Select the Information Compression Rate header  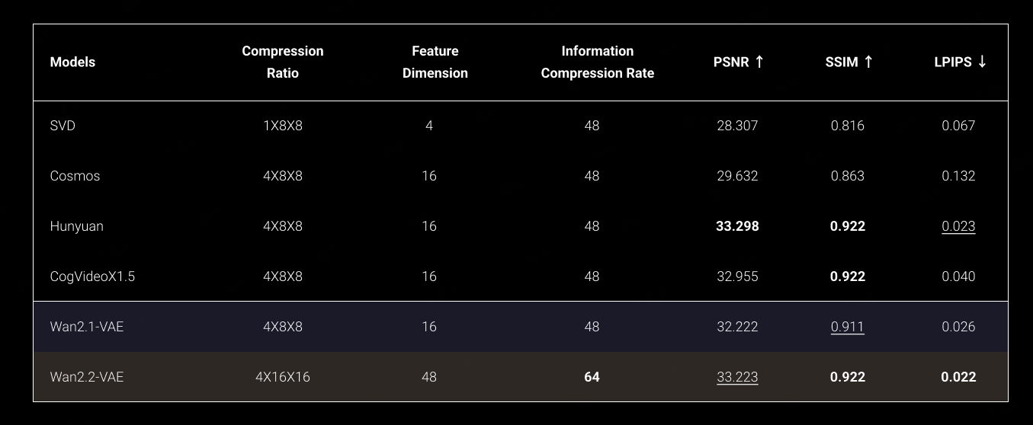[x=598, y=62]
